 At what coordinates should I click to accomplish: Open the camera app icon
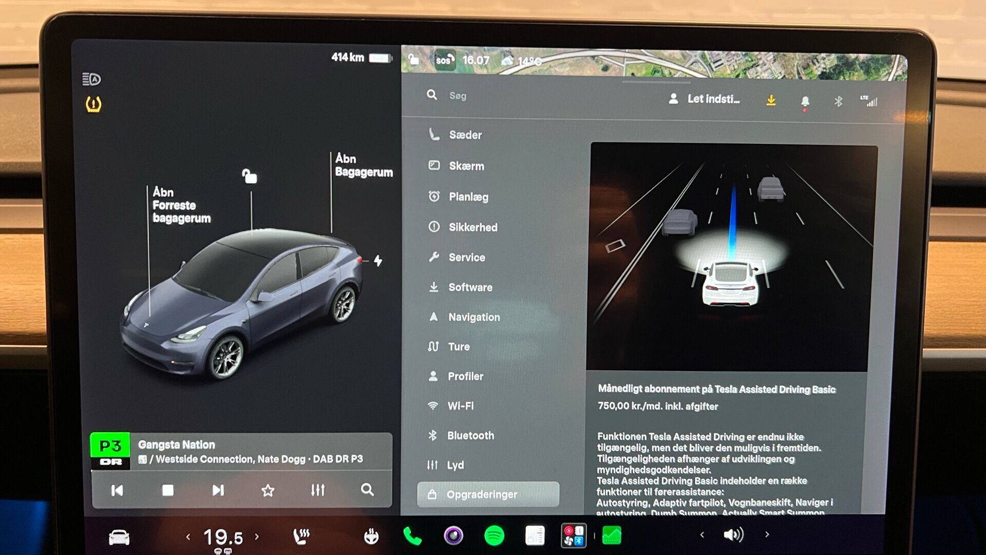[453, 535]
